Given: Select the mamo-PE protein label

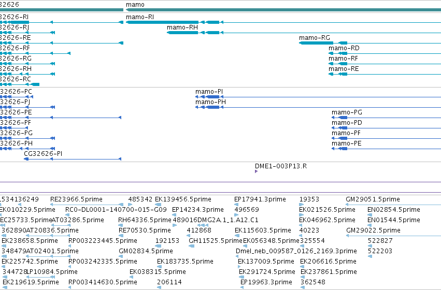Looking at the screenshot, I should (347, 143).
